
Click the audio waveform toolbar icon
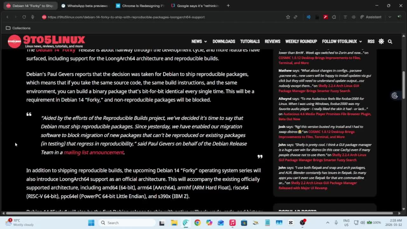(x=354, y=17)
